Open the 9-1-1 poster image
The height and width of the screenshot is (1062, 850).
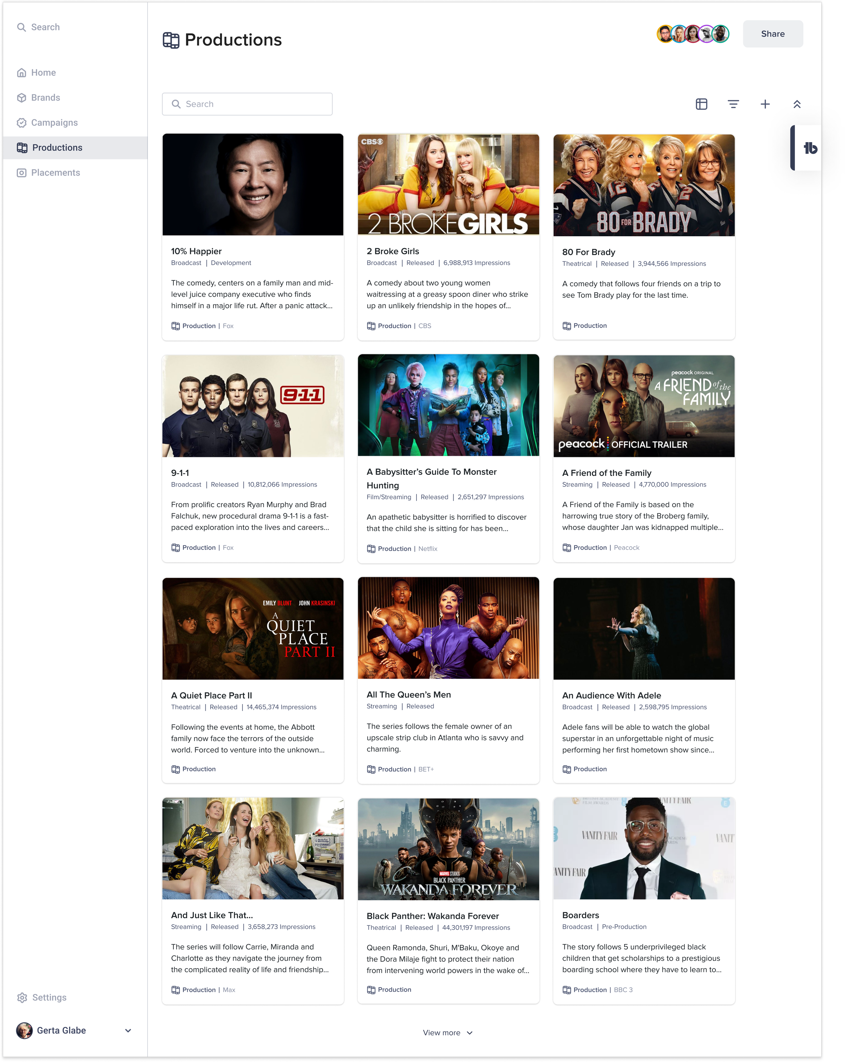(253, 406)
